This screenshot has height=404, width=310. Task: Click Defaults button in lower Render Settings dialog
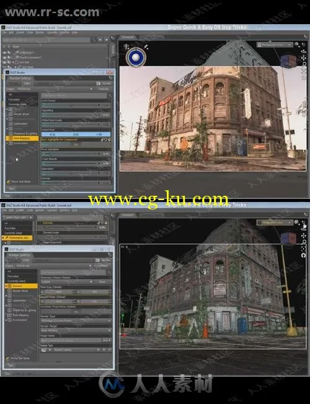point(102,265)
